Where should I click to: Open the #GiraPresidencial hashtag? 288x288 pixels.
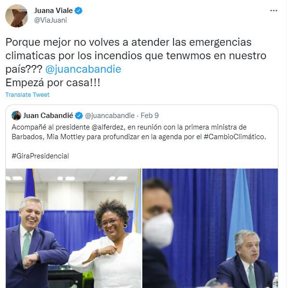pos(41,156)
